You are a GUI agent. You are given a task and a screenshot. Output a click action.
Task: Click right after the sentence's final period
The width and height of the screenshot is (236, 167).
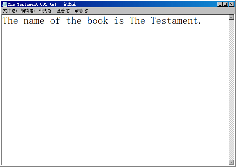coord(202,21)
